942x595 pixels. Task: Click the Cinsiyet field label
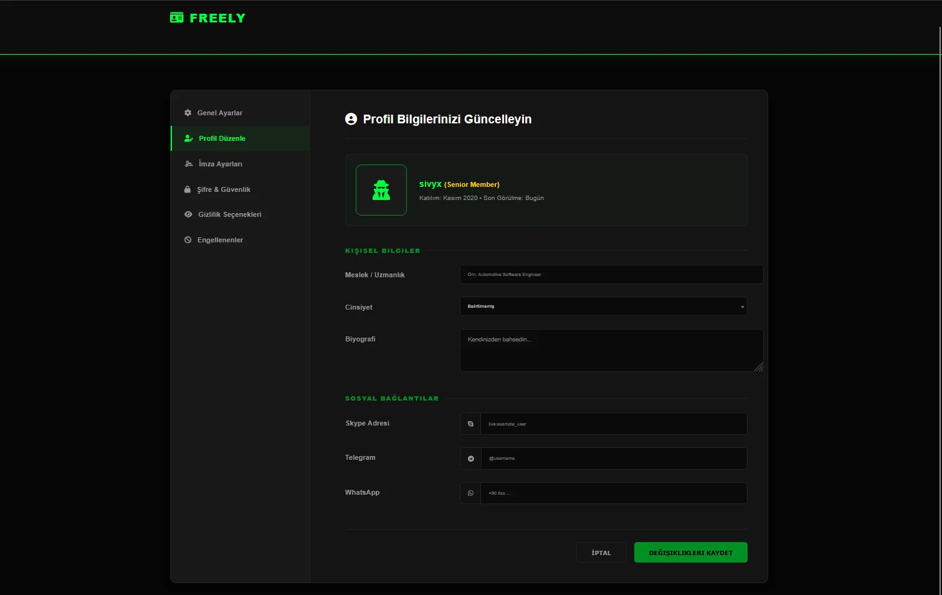tap(359, 307)
